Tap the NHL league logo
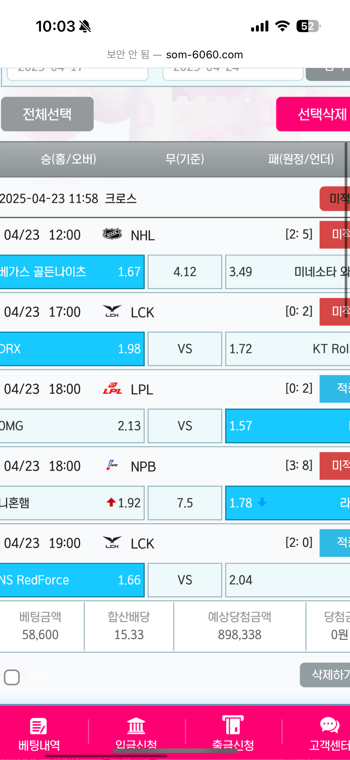Image resolution: width=350 pixels, height=760 pixels. (112, 234)
